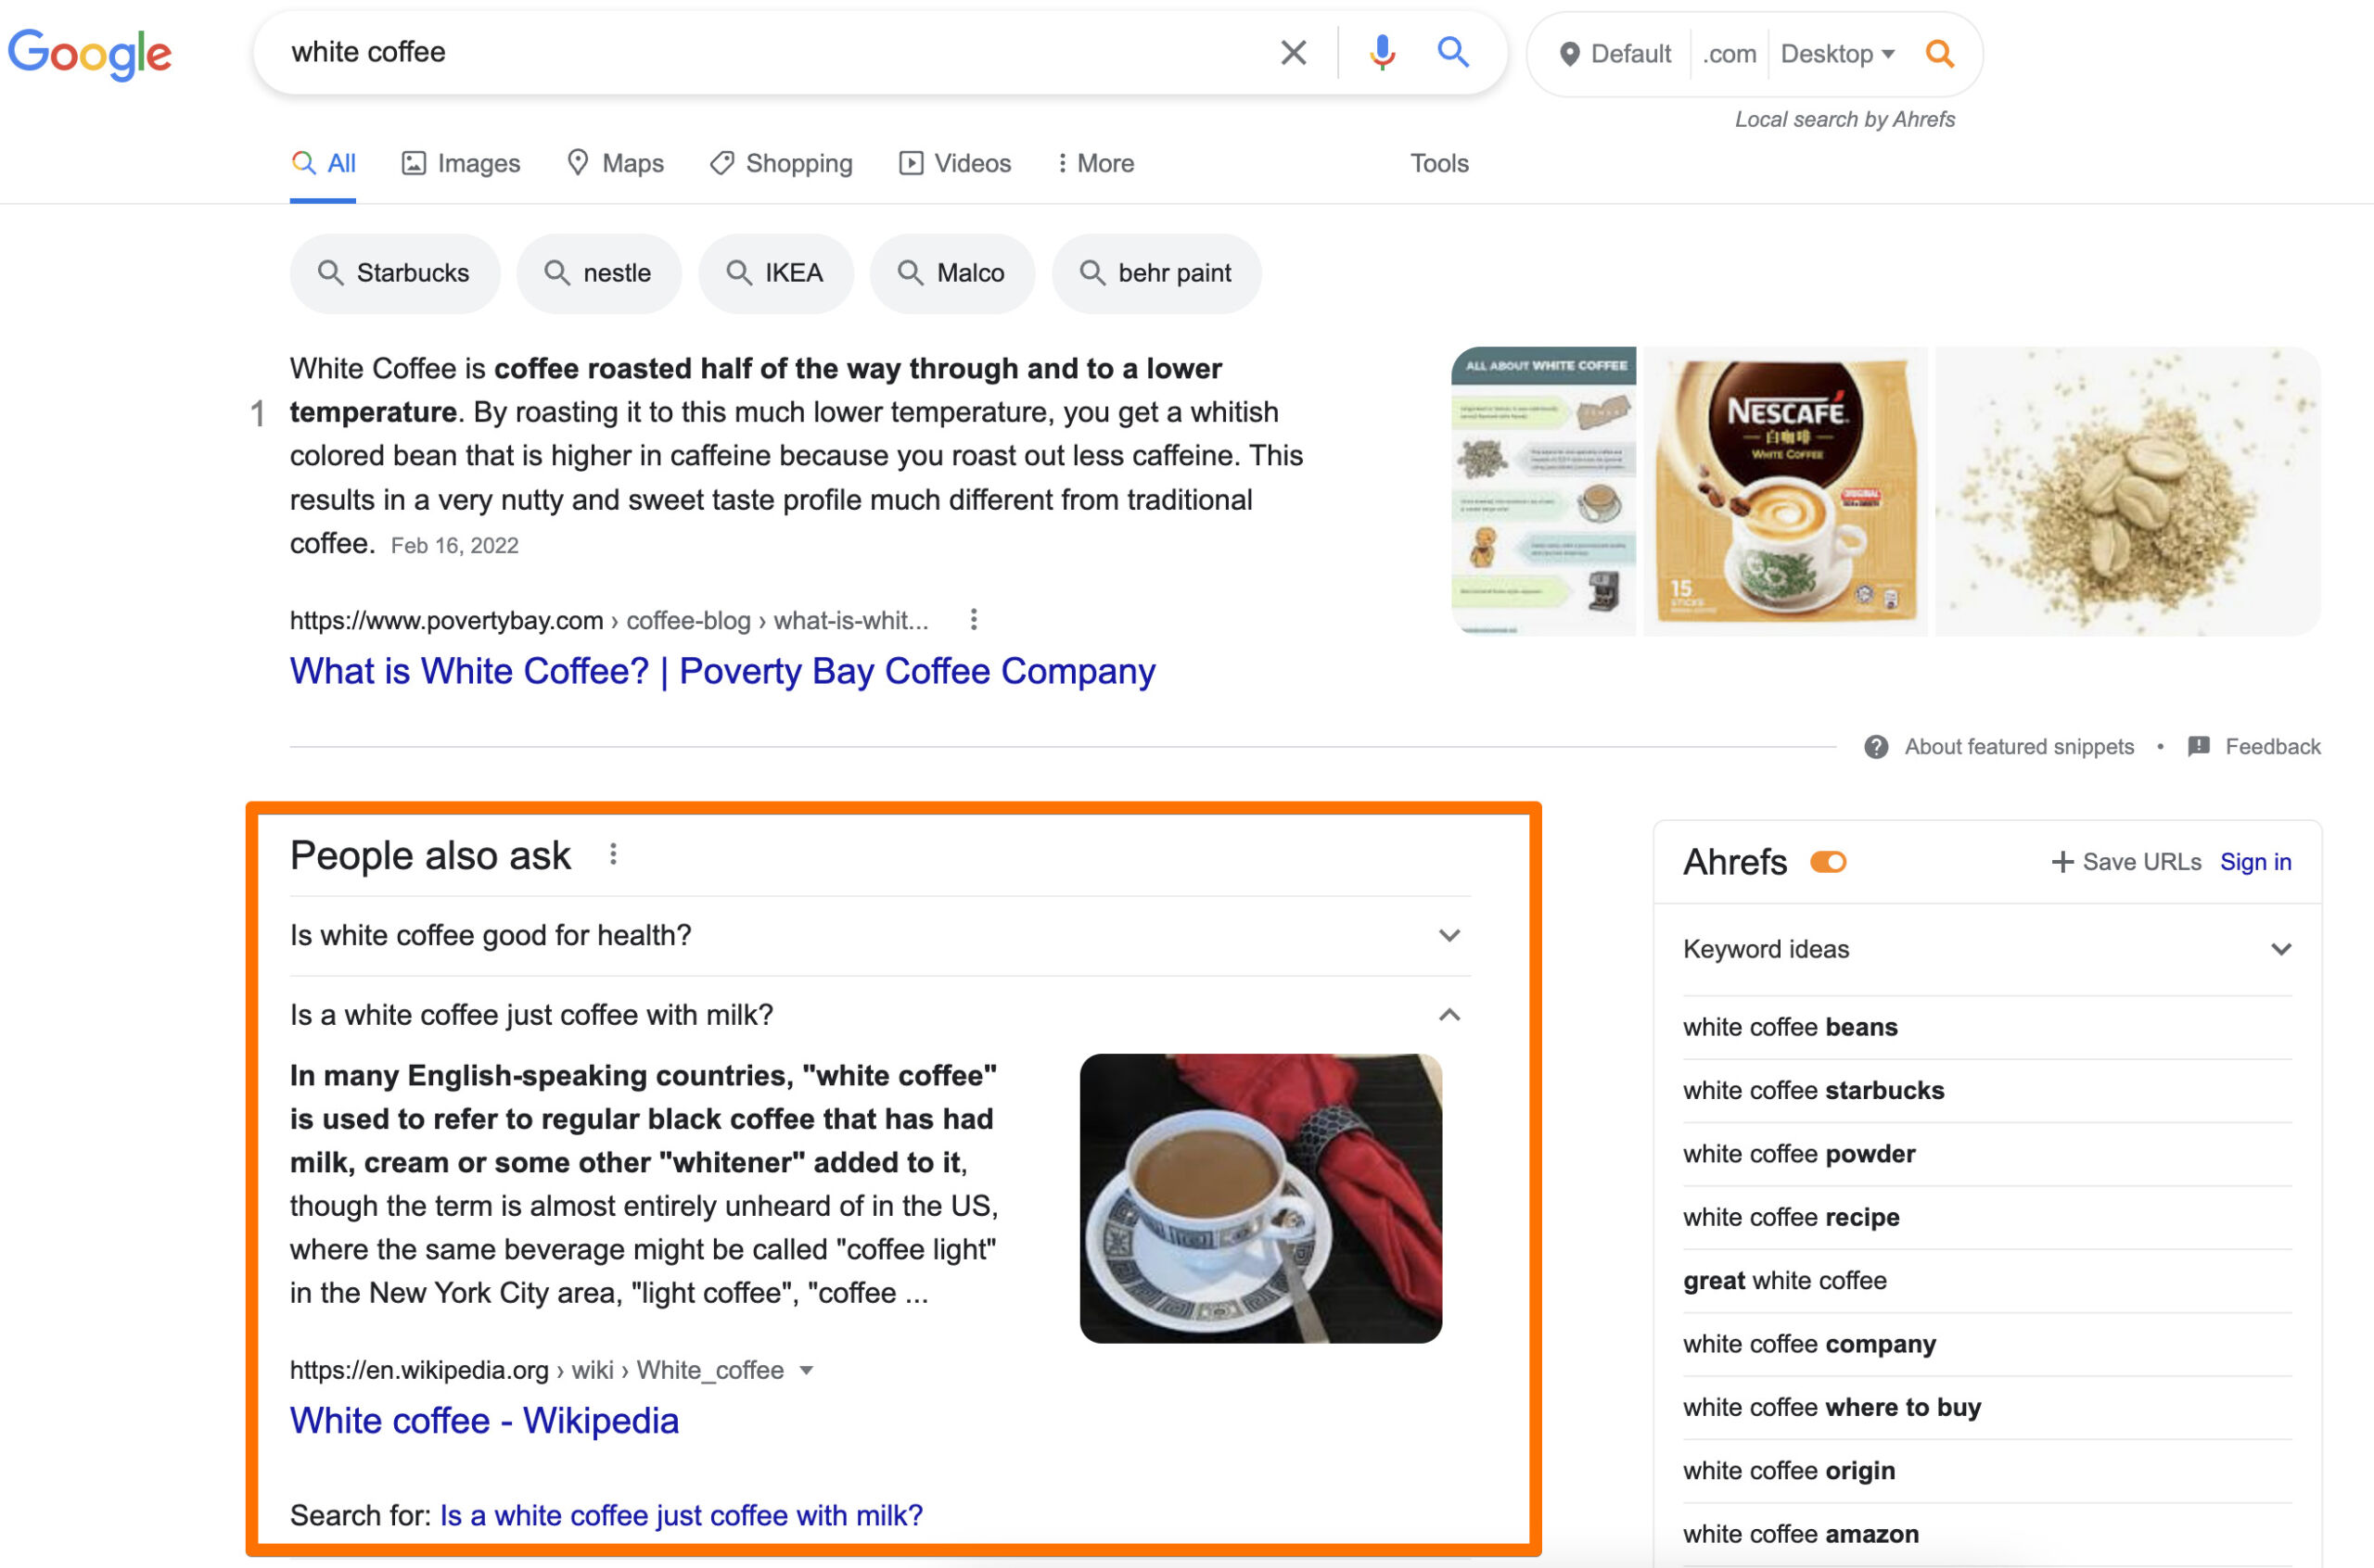Switch to the Images tab
The height and width of the screenshot is (1568, 2374).
click(x=461, y=163)
